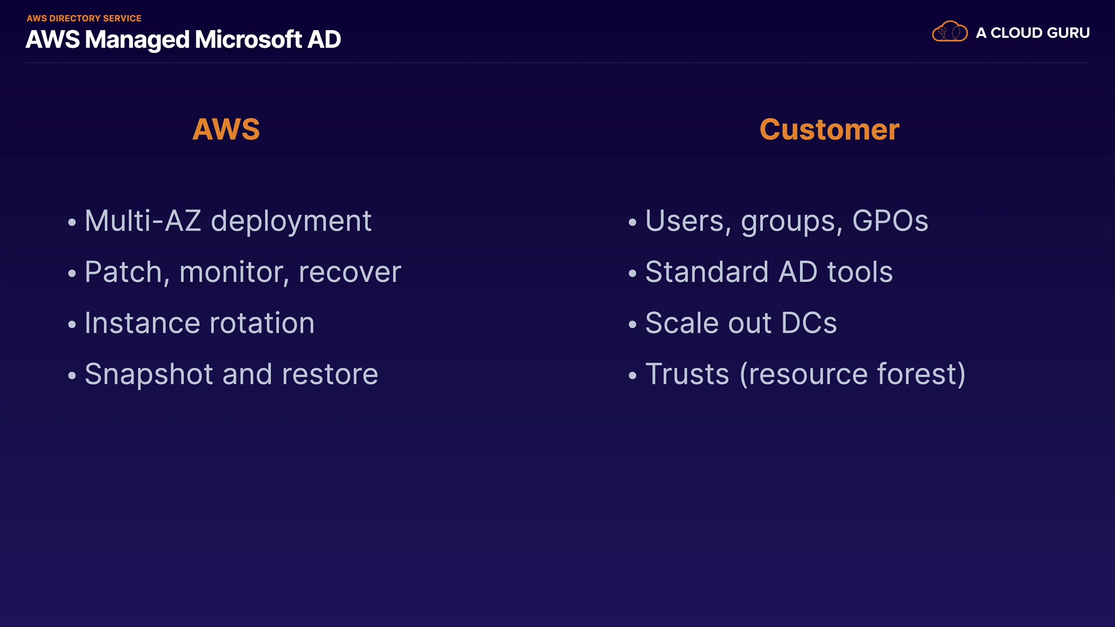Click the bullet dot before Scale out DCs
This screenshot has height=627, width=1115.
click(x=632, y=325)
